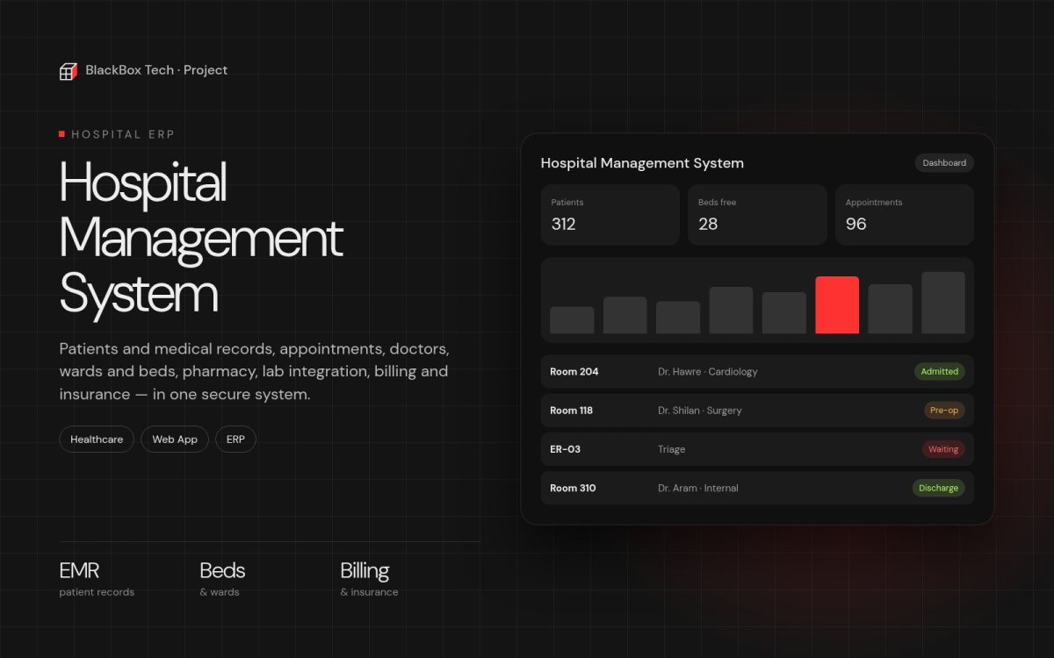Click the highlighted red bar in the chart
This screenshot has height=658, width=1054.
pos(837,305)
